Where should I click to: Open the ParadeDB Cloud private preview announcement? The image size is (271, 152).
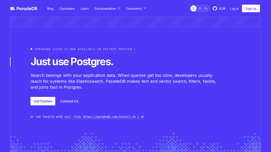point(83,49)
